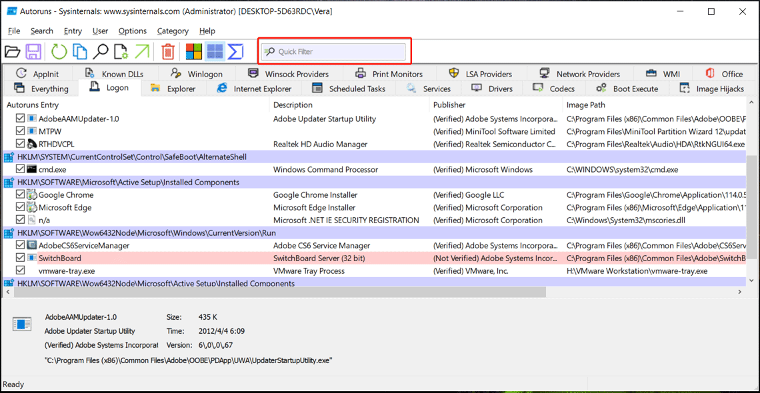This screenshot has width=760, height=393.
Task: Open the Known DLLs tab
Action: point(114,73)
